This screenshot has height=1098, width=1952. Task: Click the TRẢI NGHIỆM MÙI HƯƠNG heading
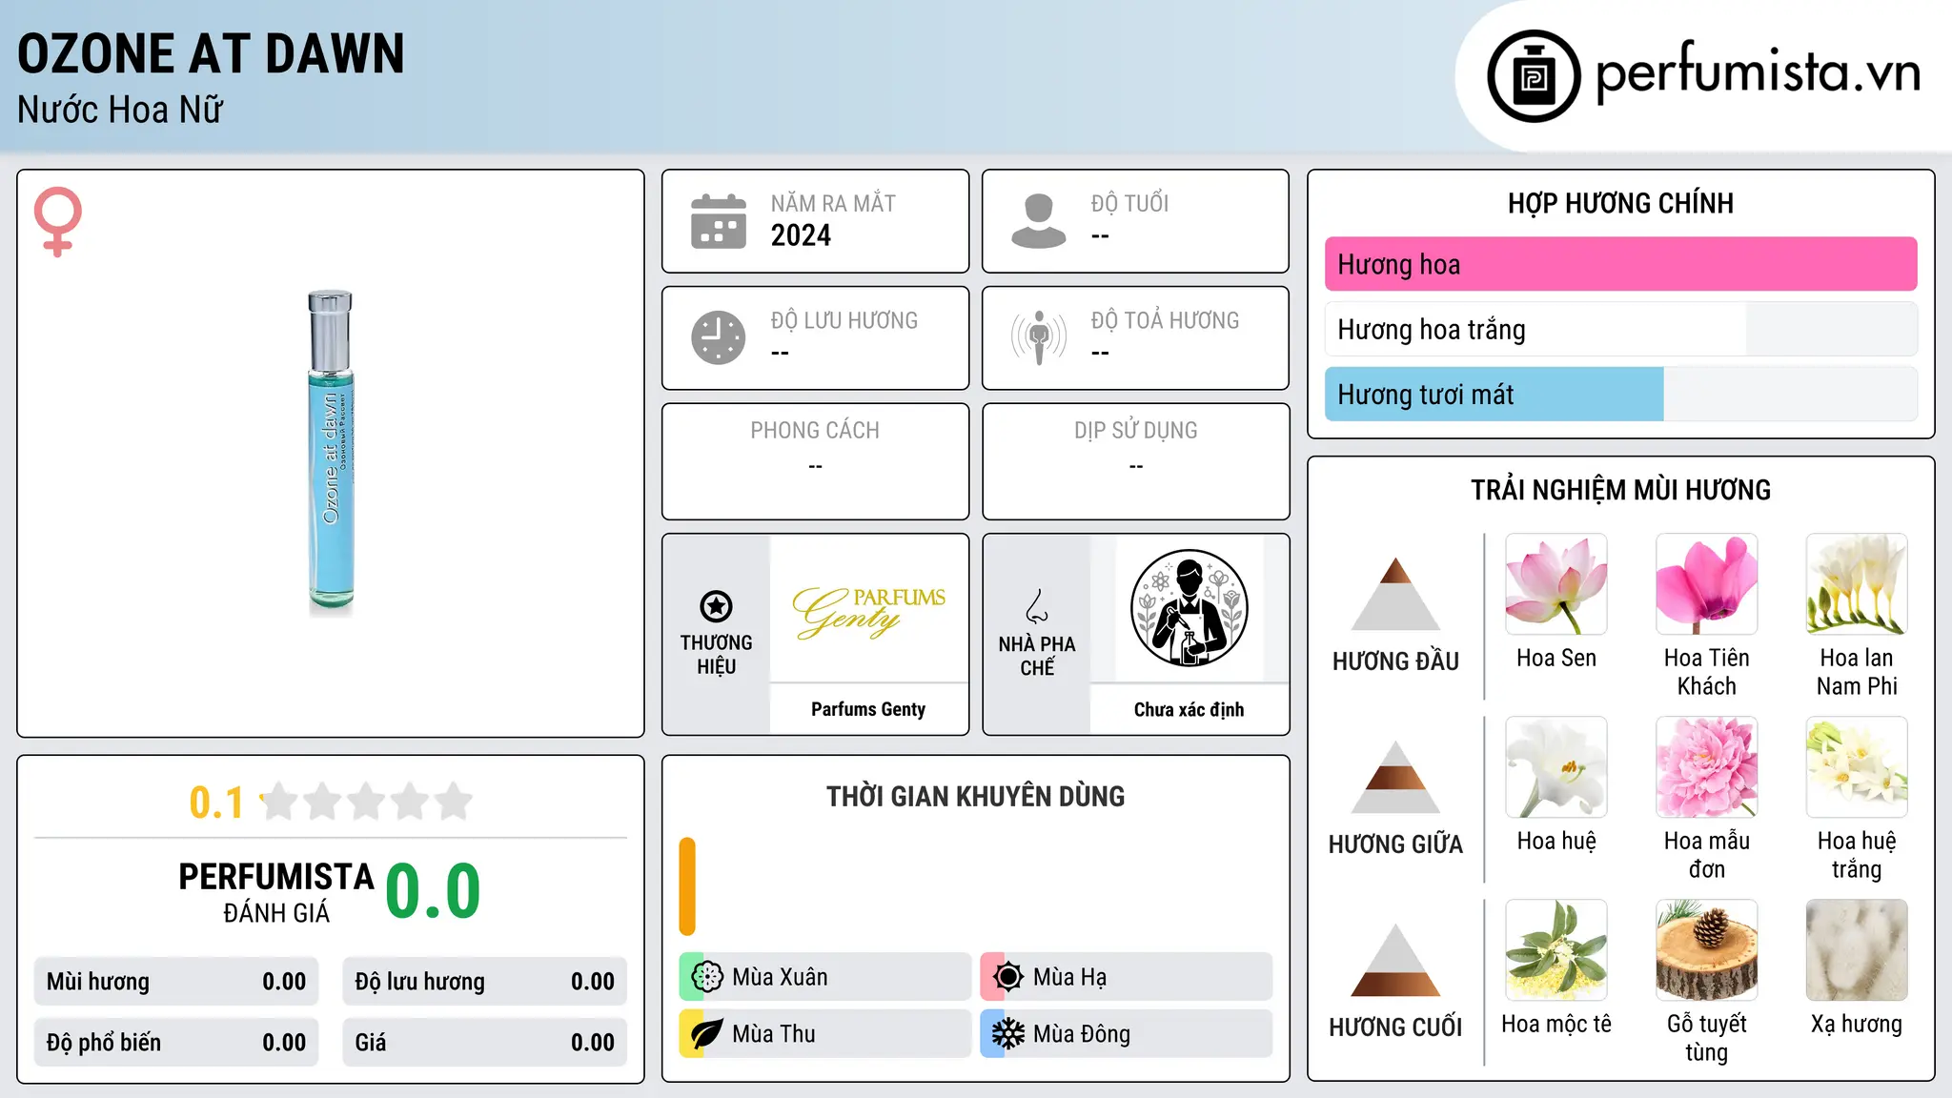(1620, 490)
